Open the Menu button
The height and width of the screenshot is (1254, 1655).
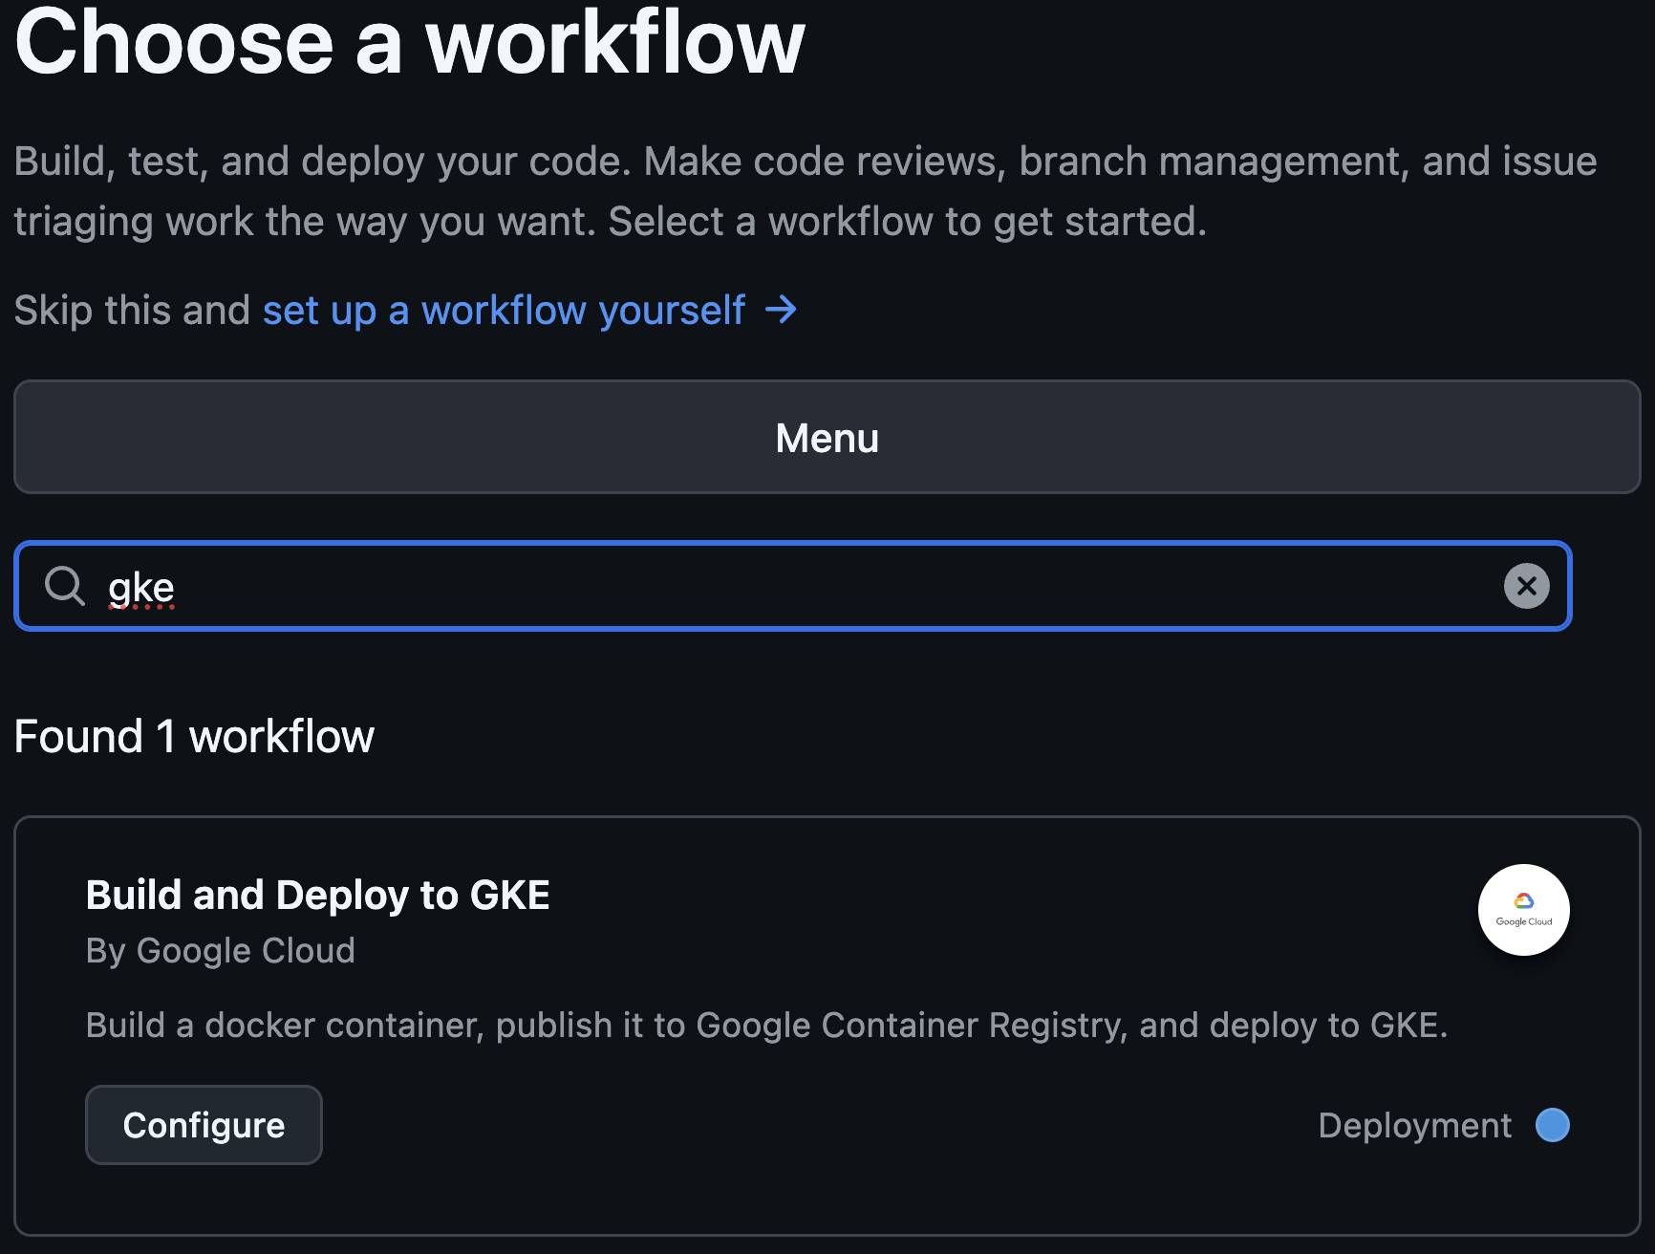pyautogui.click(x=827, y=437)
